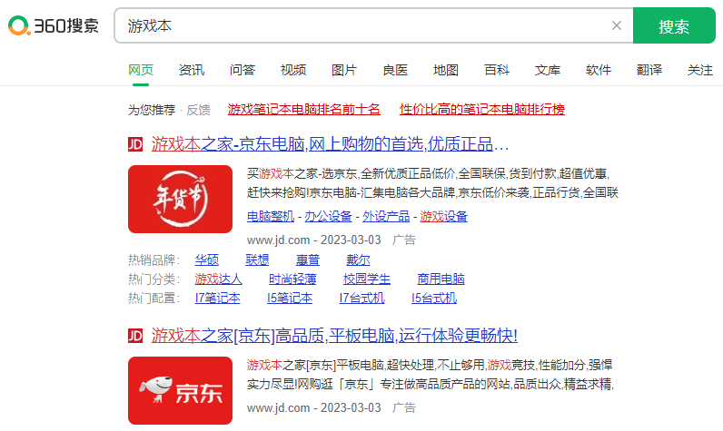The image size is (723, 431).
Task: Open result 游戏本之家-京东电脑,网上购物的首选
Action: [330, 144]
